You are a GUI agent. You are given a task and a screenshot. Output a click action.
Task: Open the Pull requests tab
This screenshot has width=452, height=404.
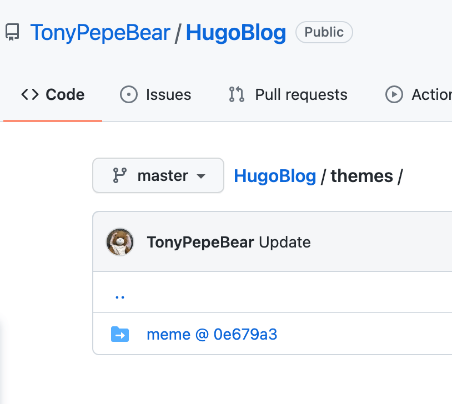[x=288, y=94]
